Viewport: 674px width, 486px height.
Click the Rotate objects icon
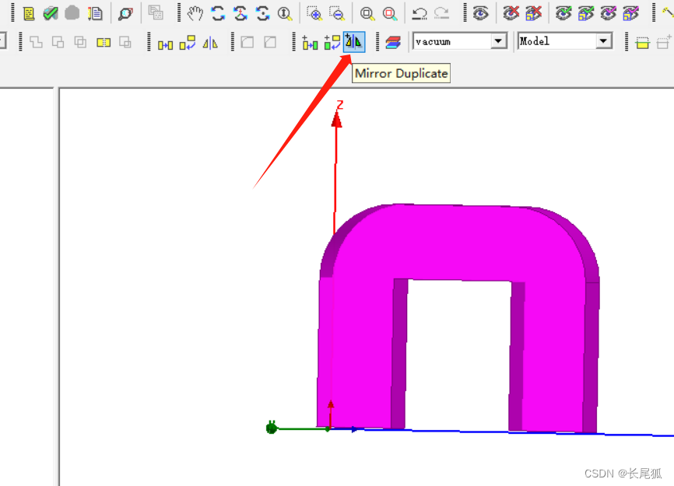point(188,43)
